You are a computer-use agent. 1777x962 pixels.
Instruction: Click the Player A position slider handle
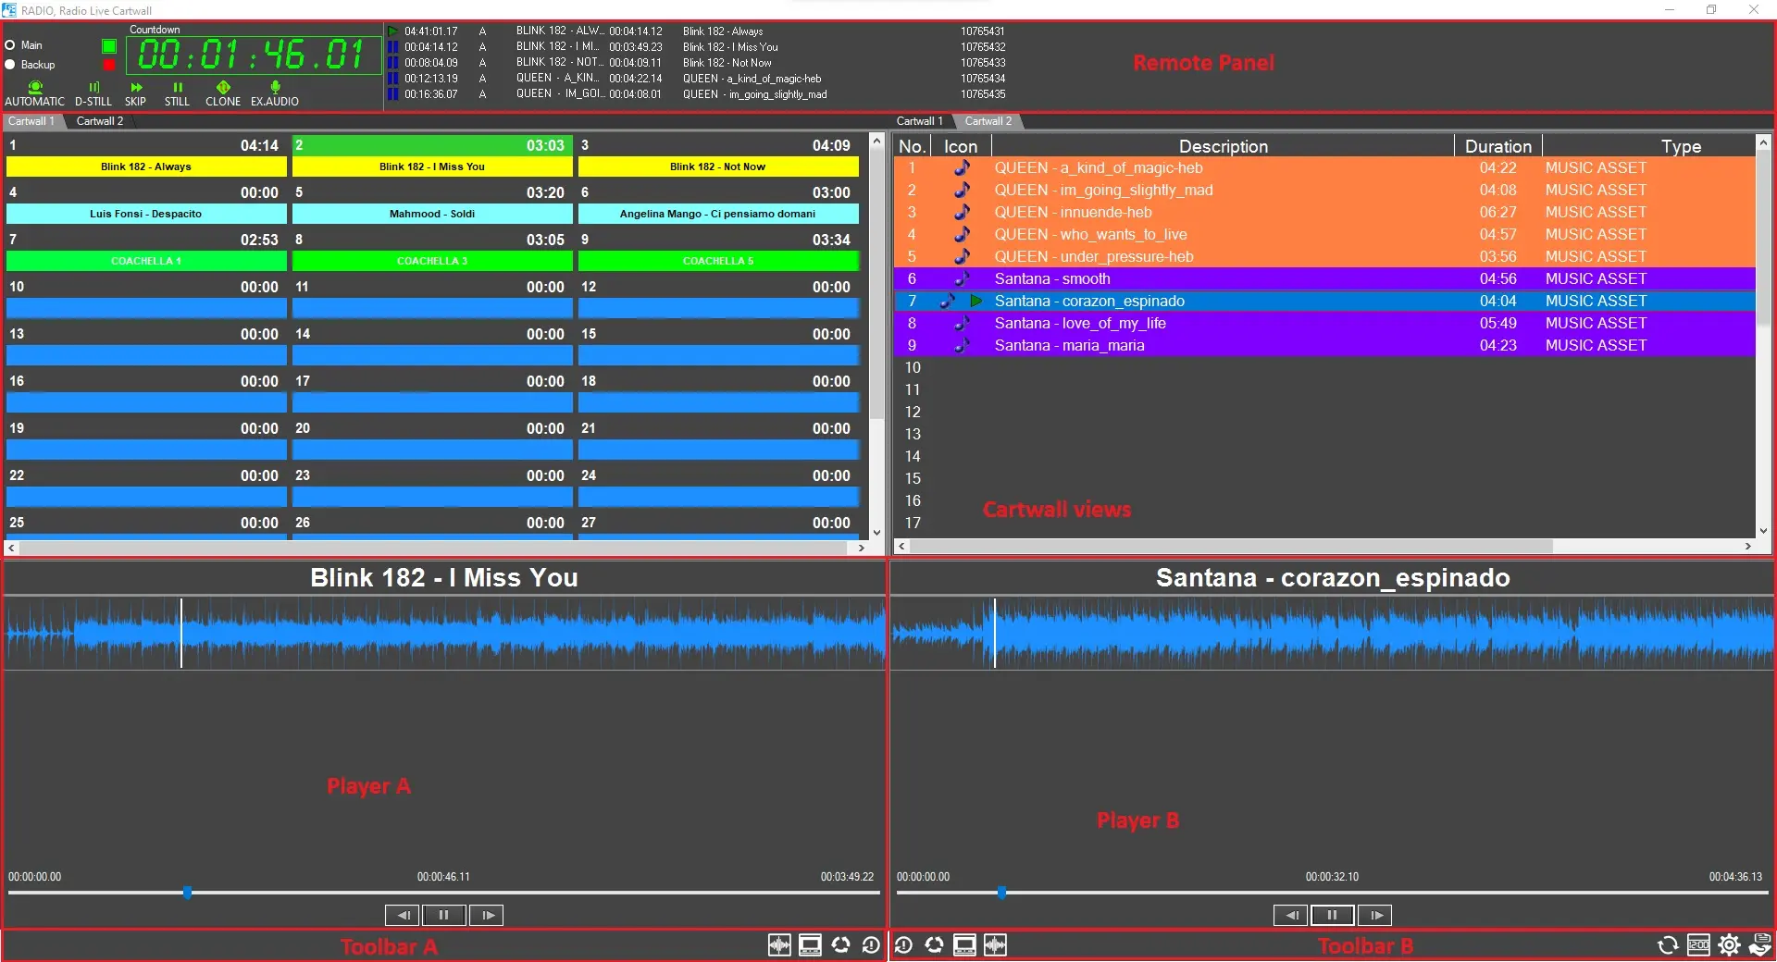point(187,893)
